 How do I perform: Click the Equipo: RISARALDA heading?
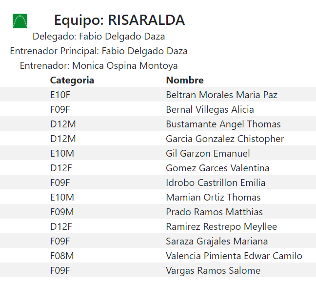(x=119, y=20)
